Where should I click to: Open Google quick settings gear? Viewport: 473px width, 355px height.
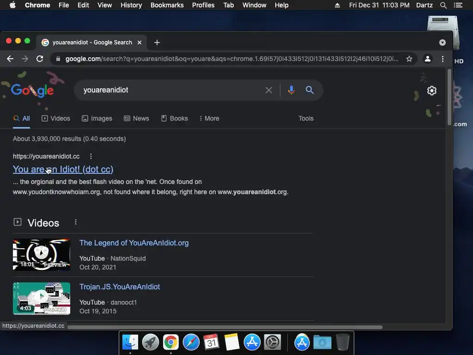(x=432, y=91)
